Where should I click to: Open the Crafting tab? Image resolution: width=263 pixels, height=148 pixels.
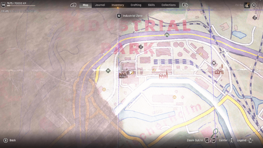point(136,5)
